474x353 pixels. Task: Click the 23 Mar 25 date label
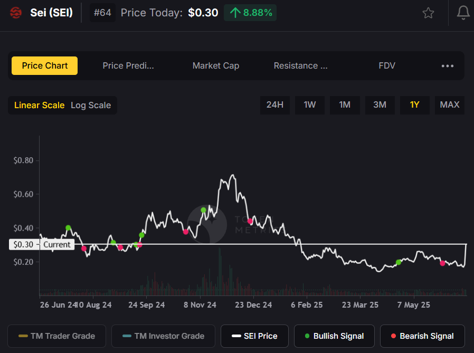pyautogui.click(x=360, y=304)
